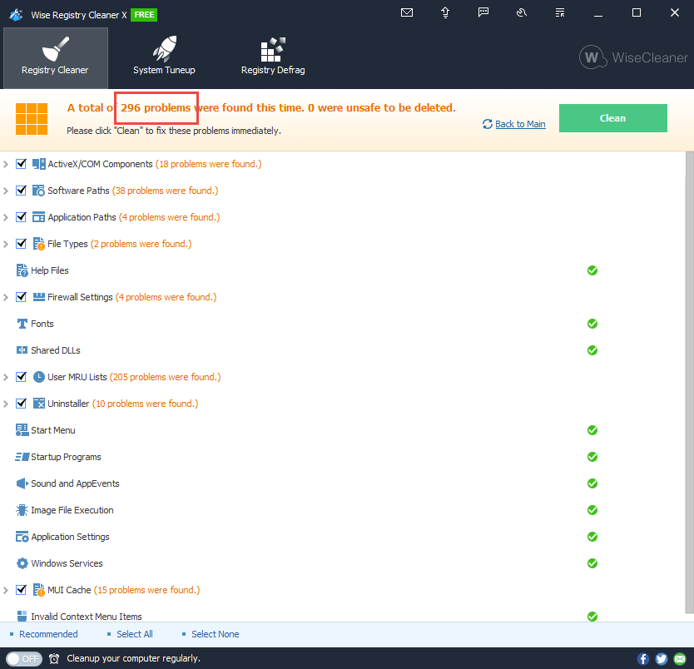Screen dimensions: 694x669
Task: Click the Sound and AppEvents speaker icon
Action: pos(22,483)
